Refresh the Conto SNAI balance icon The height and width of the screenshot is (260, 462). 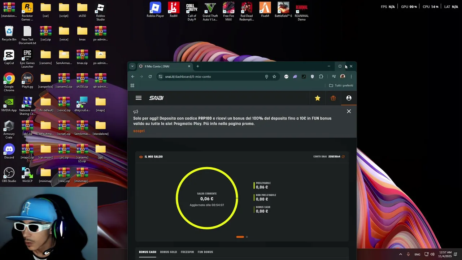pyautogui.click(x=343, y=157)
